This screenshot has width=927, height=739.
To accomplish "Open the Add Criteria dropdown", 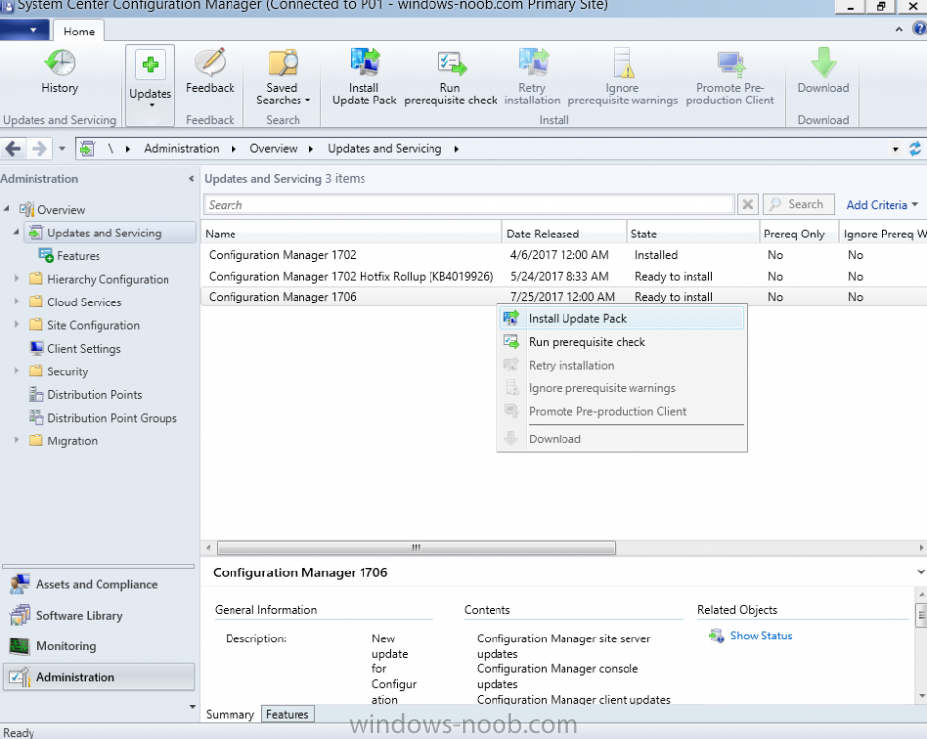I will tap(882, 205).
